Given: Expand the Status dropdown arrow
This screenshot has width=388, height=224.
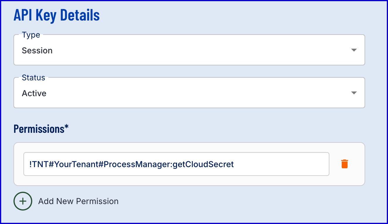Looking at the screenshot, I should (x=354, y=93).
